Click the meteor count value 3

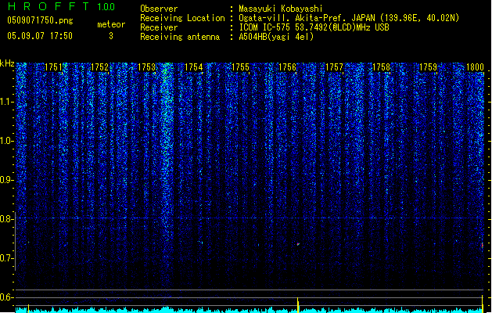point(111,36)
